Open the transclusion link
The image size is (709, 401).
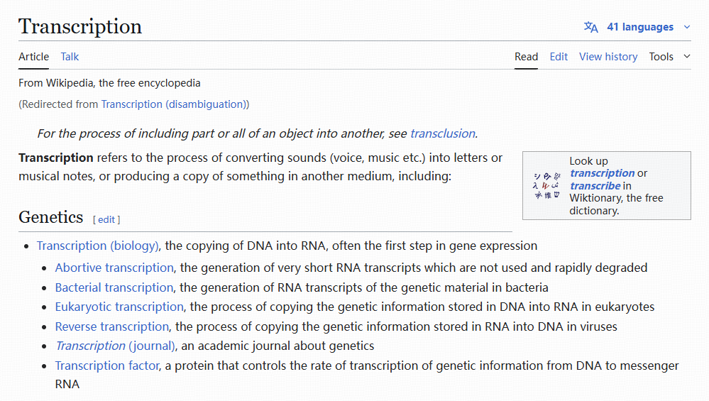click(x=443, y=133)
